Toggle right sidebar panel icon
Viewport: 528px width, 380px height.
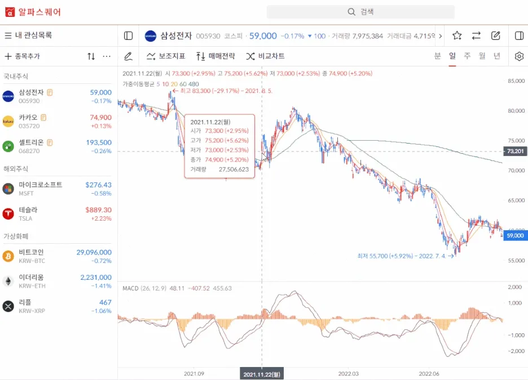click(x=519, y=35)
